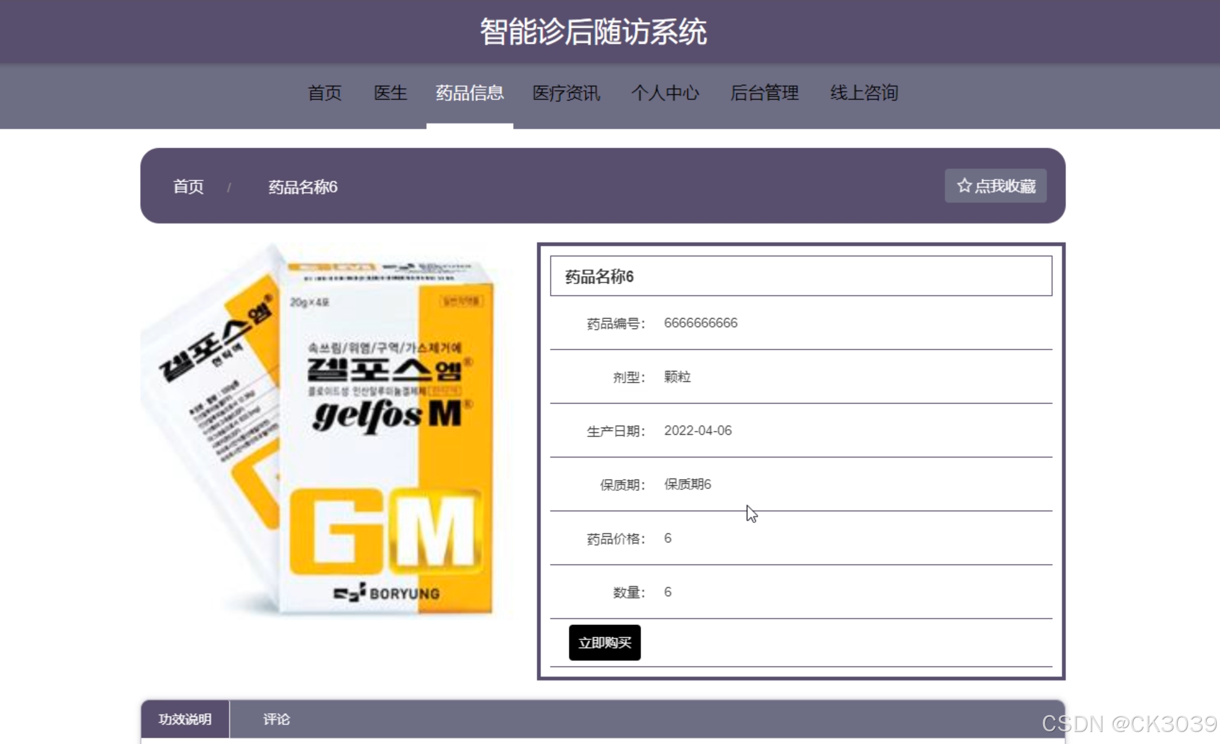Viewport: 1220px width, 744px height.
Task: Click the 药品名称6 title box
Action: pos(801,276)
